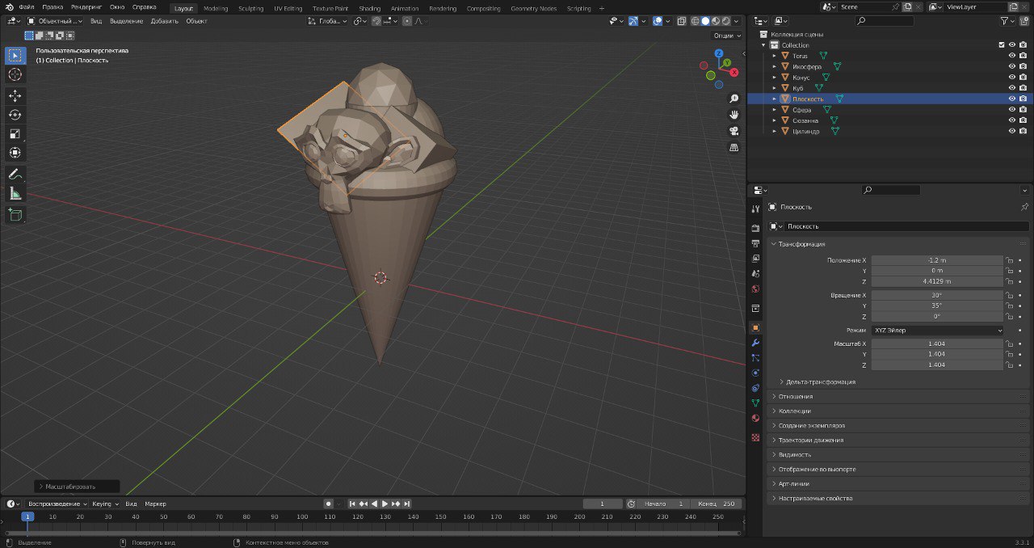Choose the Measure tool
This screenshot has width=1034, height=548.
point(15,193)
